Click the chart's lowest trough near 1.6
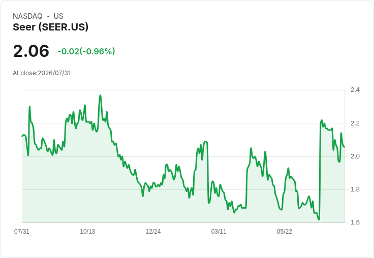The height and width of the screenshot is (258, 374). 319,219
